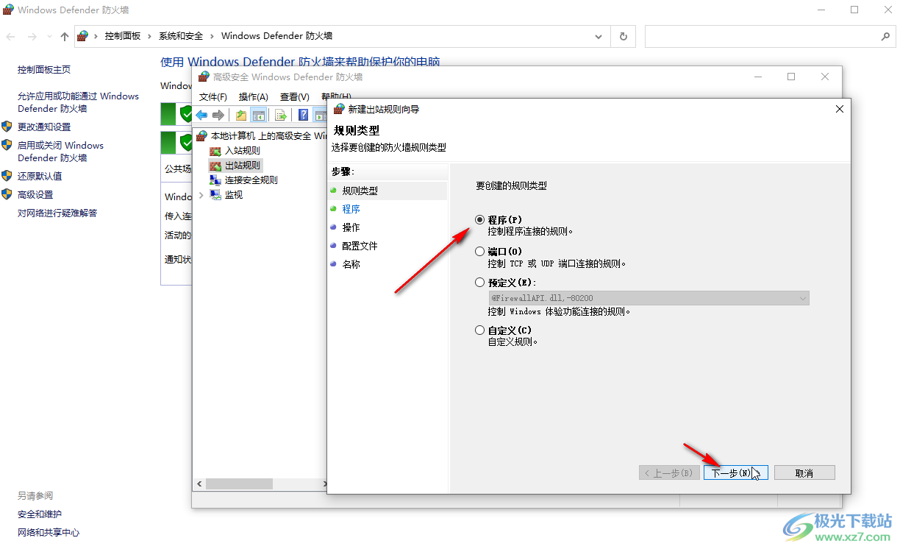
Task: Click the back arrow in the Advanced Security toolbar
Action: (201, 115)
